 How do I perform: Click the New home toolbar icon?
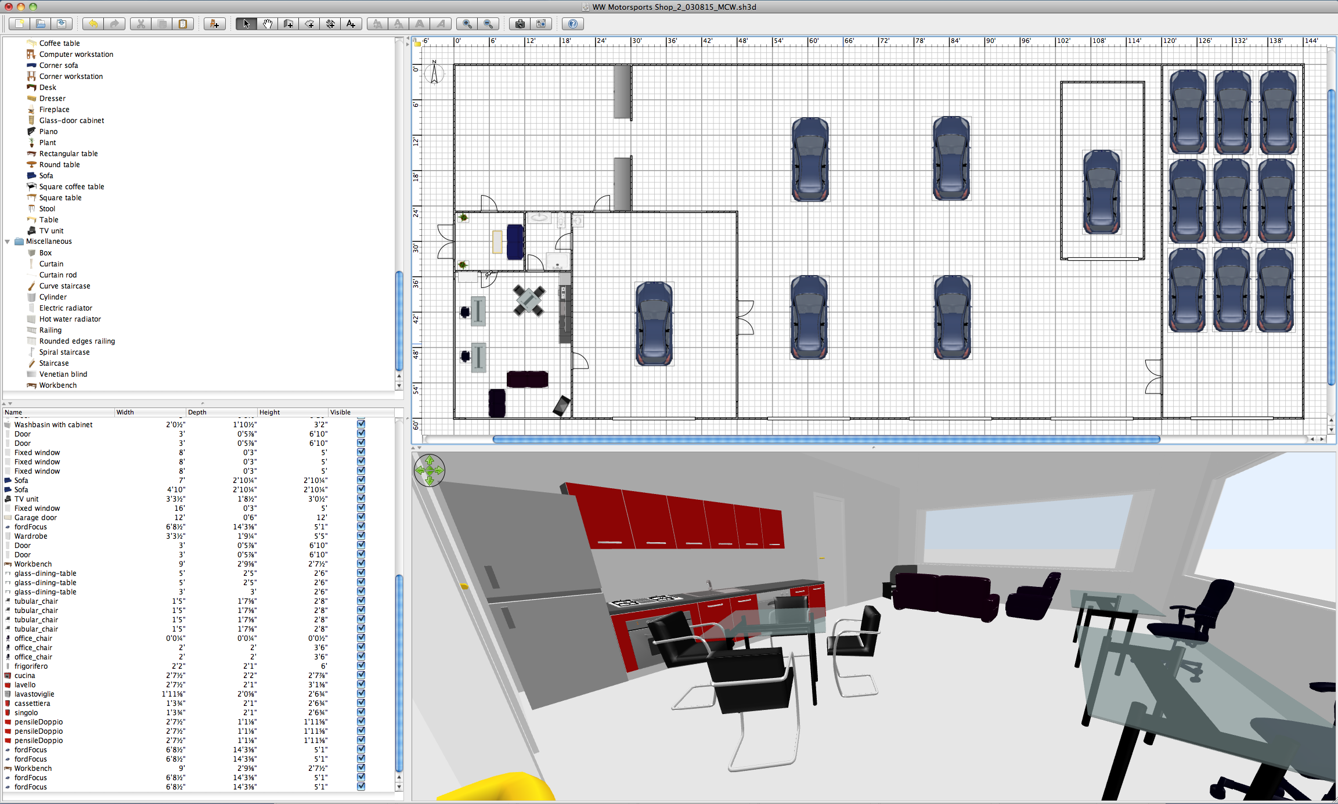[19, 24]
